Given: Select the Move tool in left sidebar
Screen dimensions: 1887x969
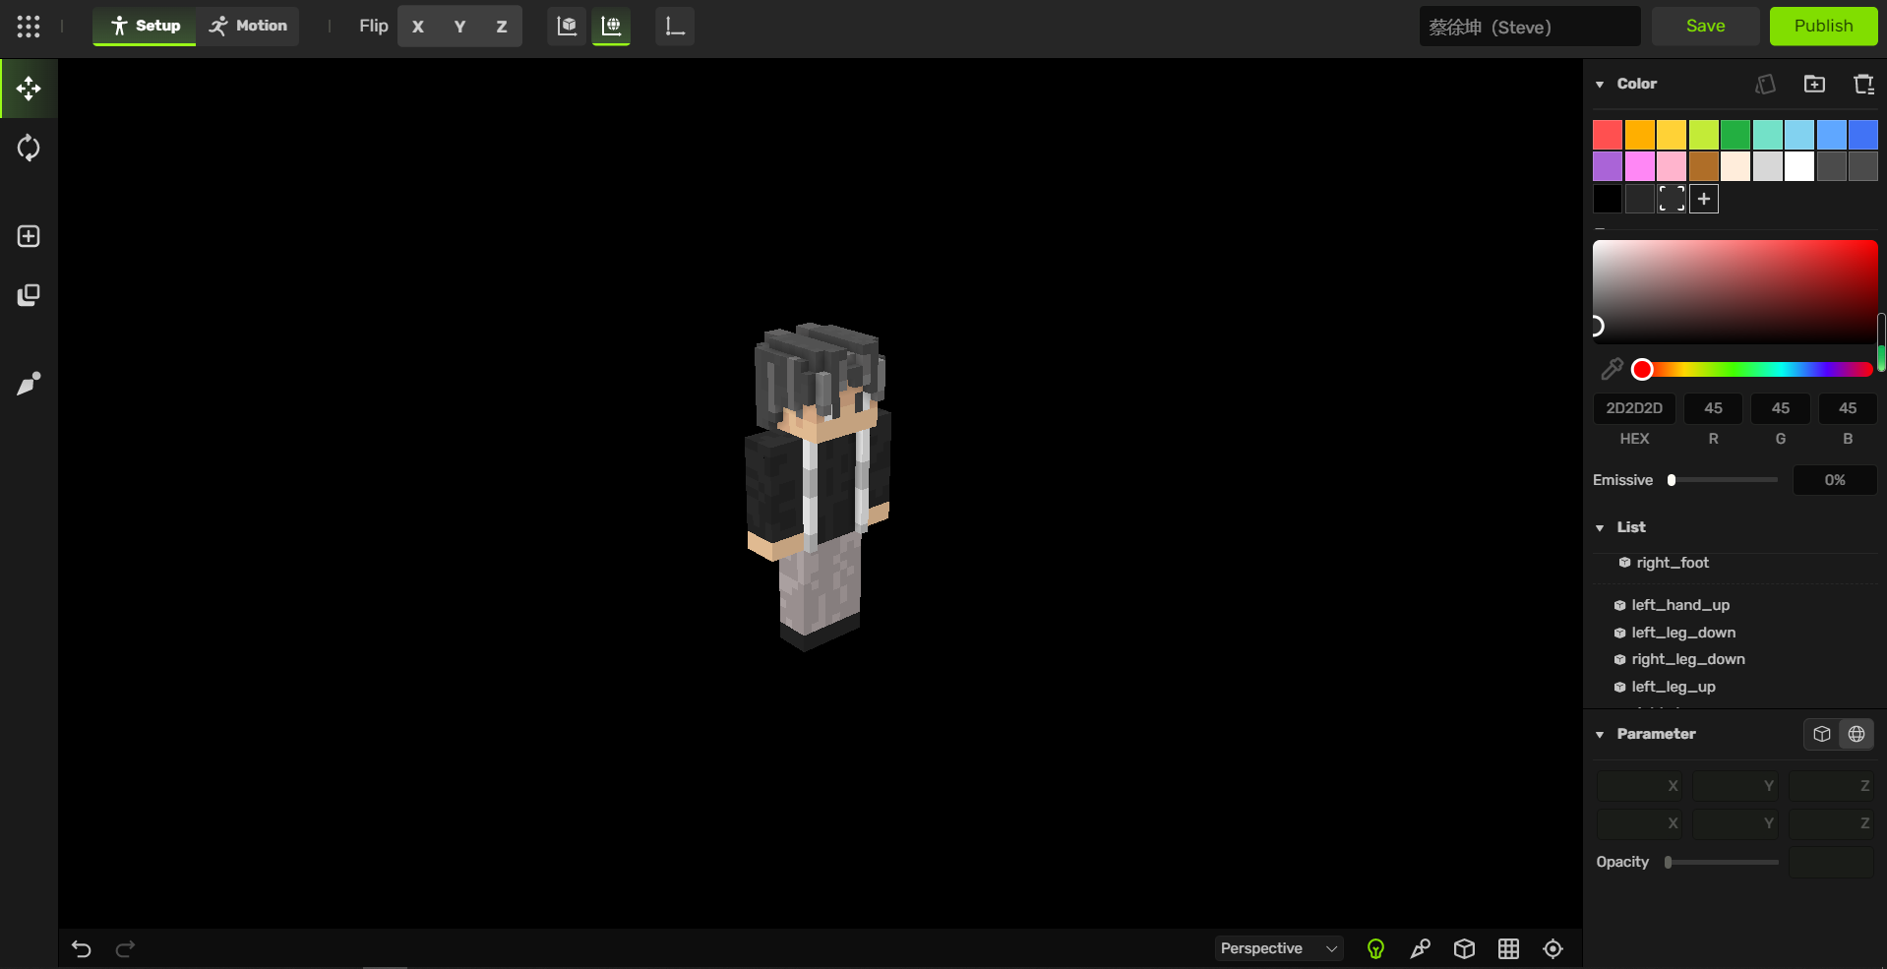Looking at the screenshot, I should coord(29,89).
